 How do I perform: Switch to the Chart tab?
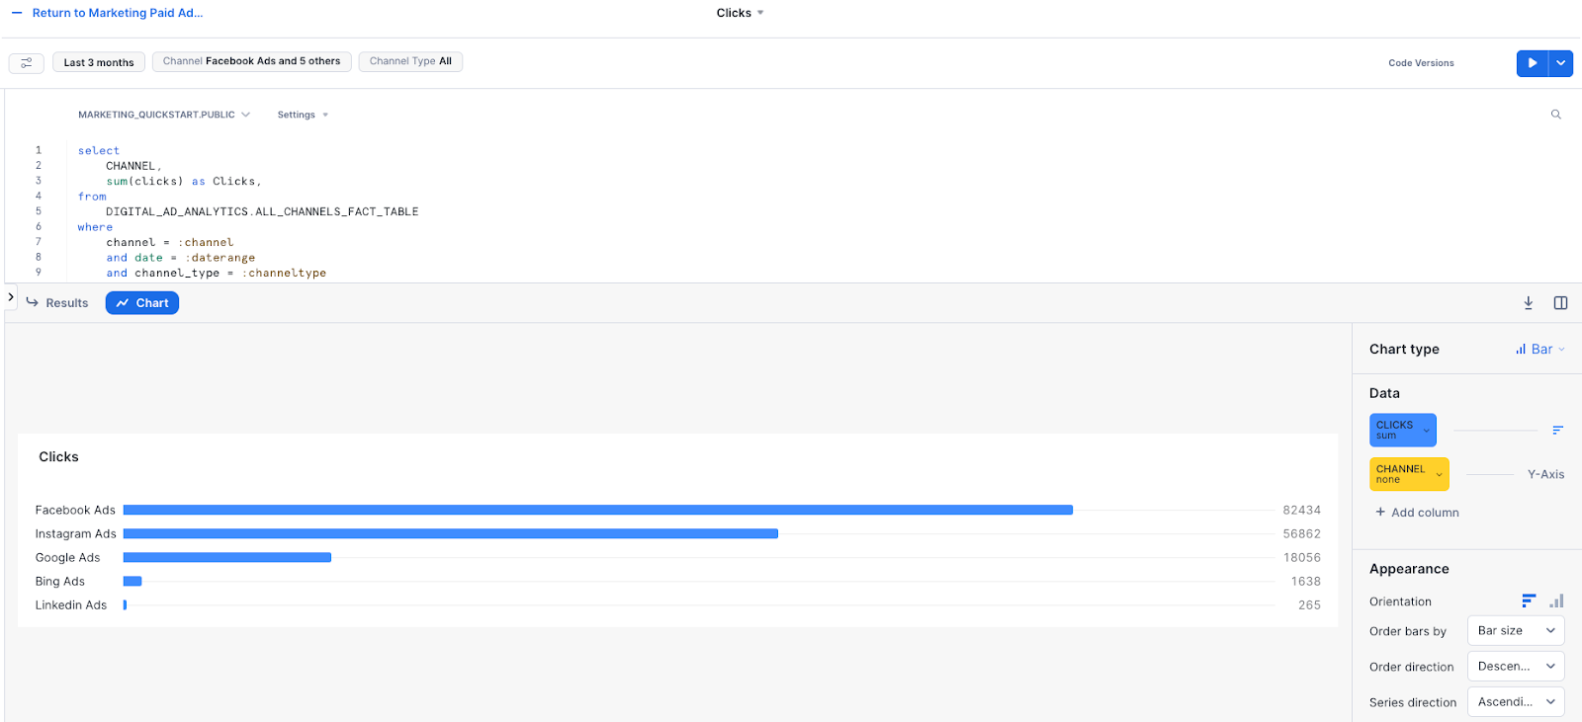pos(142,303)
